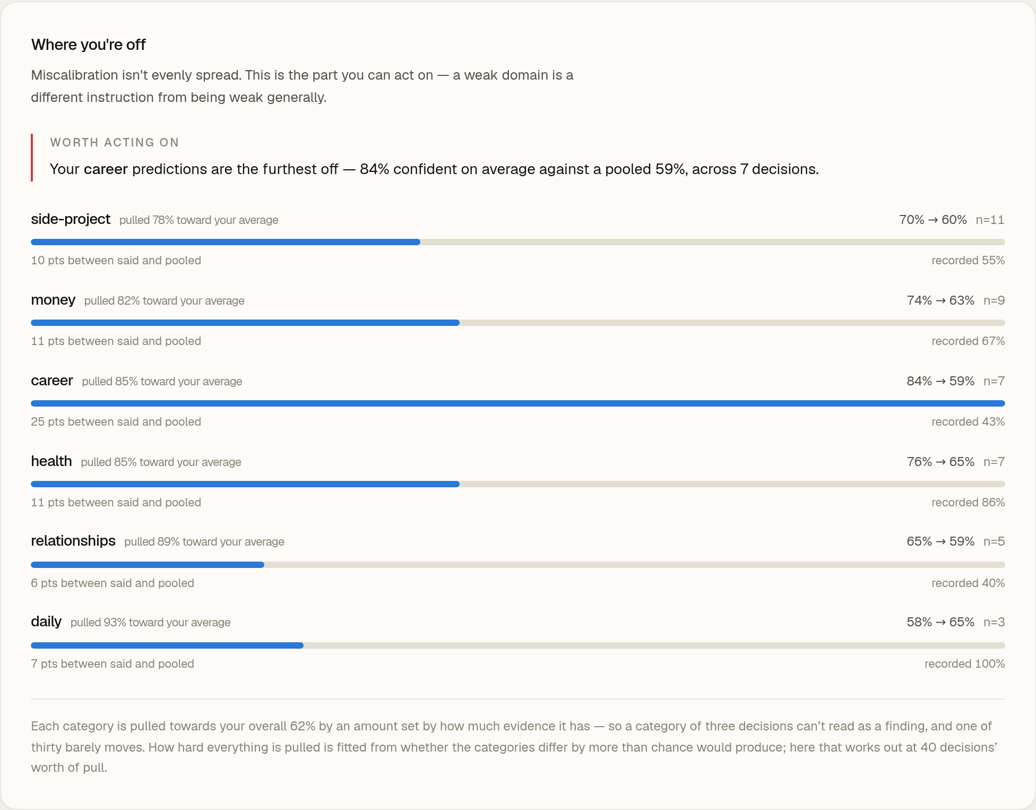Click 'pulled 93% toward your average' text
This screenshot has width=1036, height=810.
coord(150,622)
